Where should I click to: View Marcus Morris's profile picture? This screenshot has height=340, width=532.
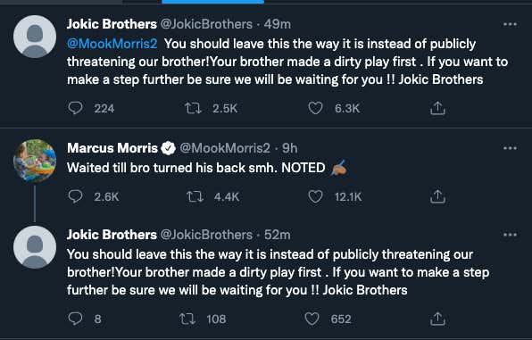[35, 161]
